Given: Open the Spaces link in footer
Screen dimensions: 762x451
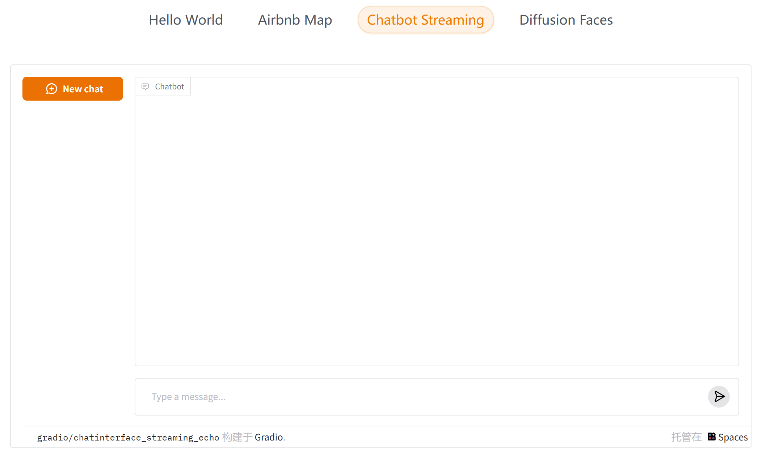Looking at the screenshot, I should 733,437.
